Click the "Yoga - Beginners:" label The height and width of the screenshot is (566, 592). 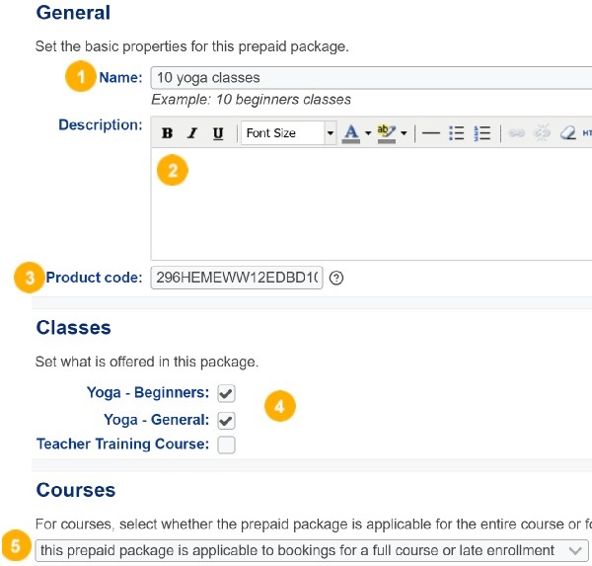pyautogui.click(x=148, y=393)
